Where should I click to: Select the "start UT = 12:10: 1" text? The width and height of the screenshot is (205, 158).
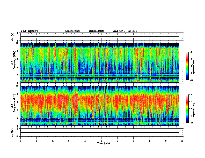pyautogui.click(x=125, y=31)
